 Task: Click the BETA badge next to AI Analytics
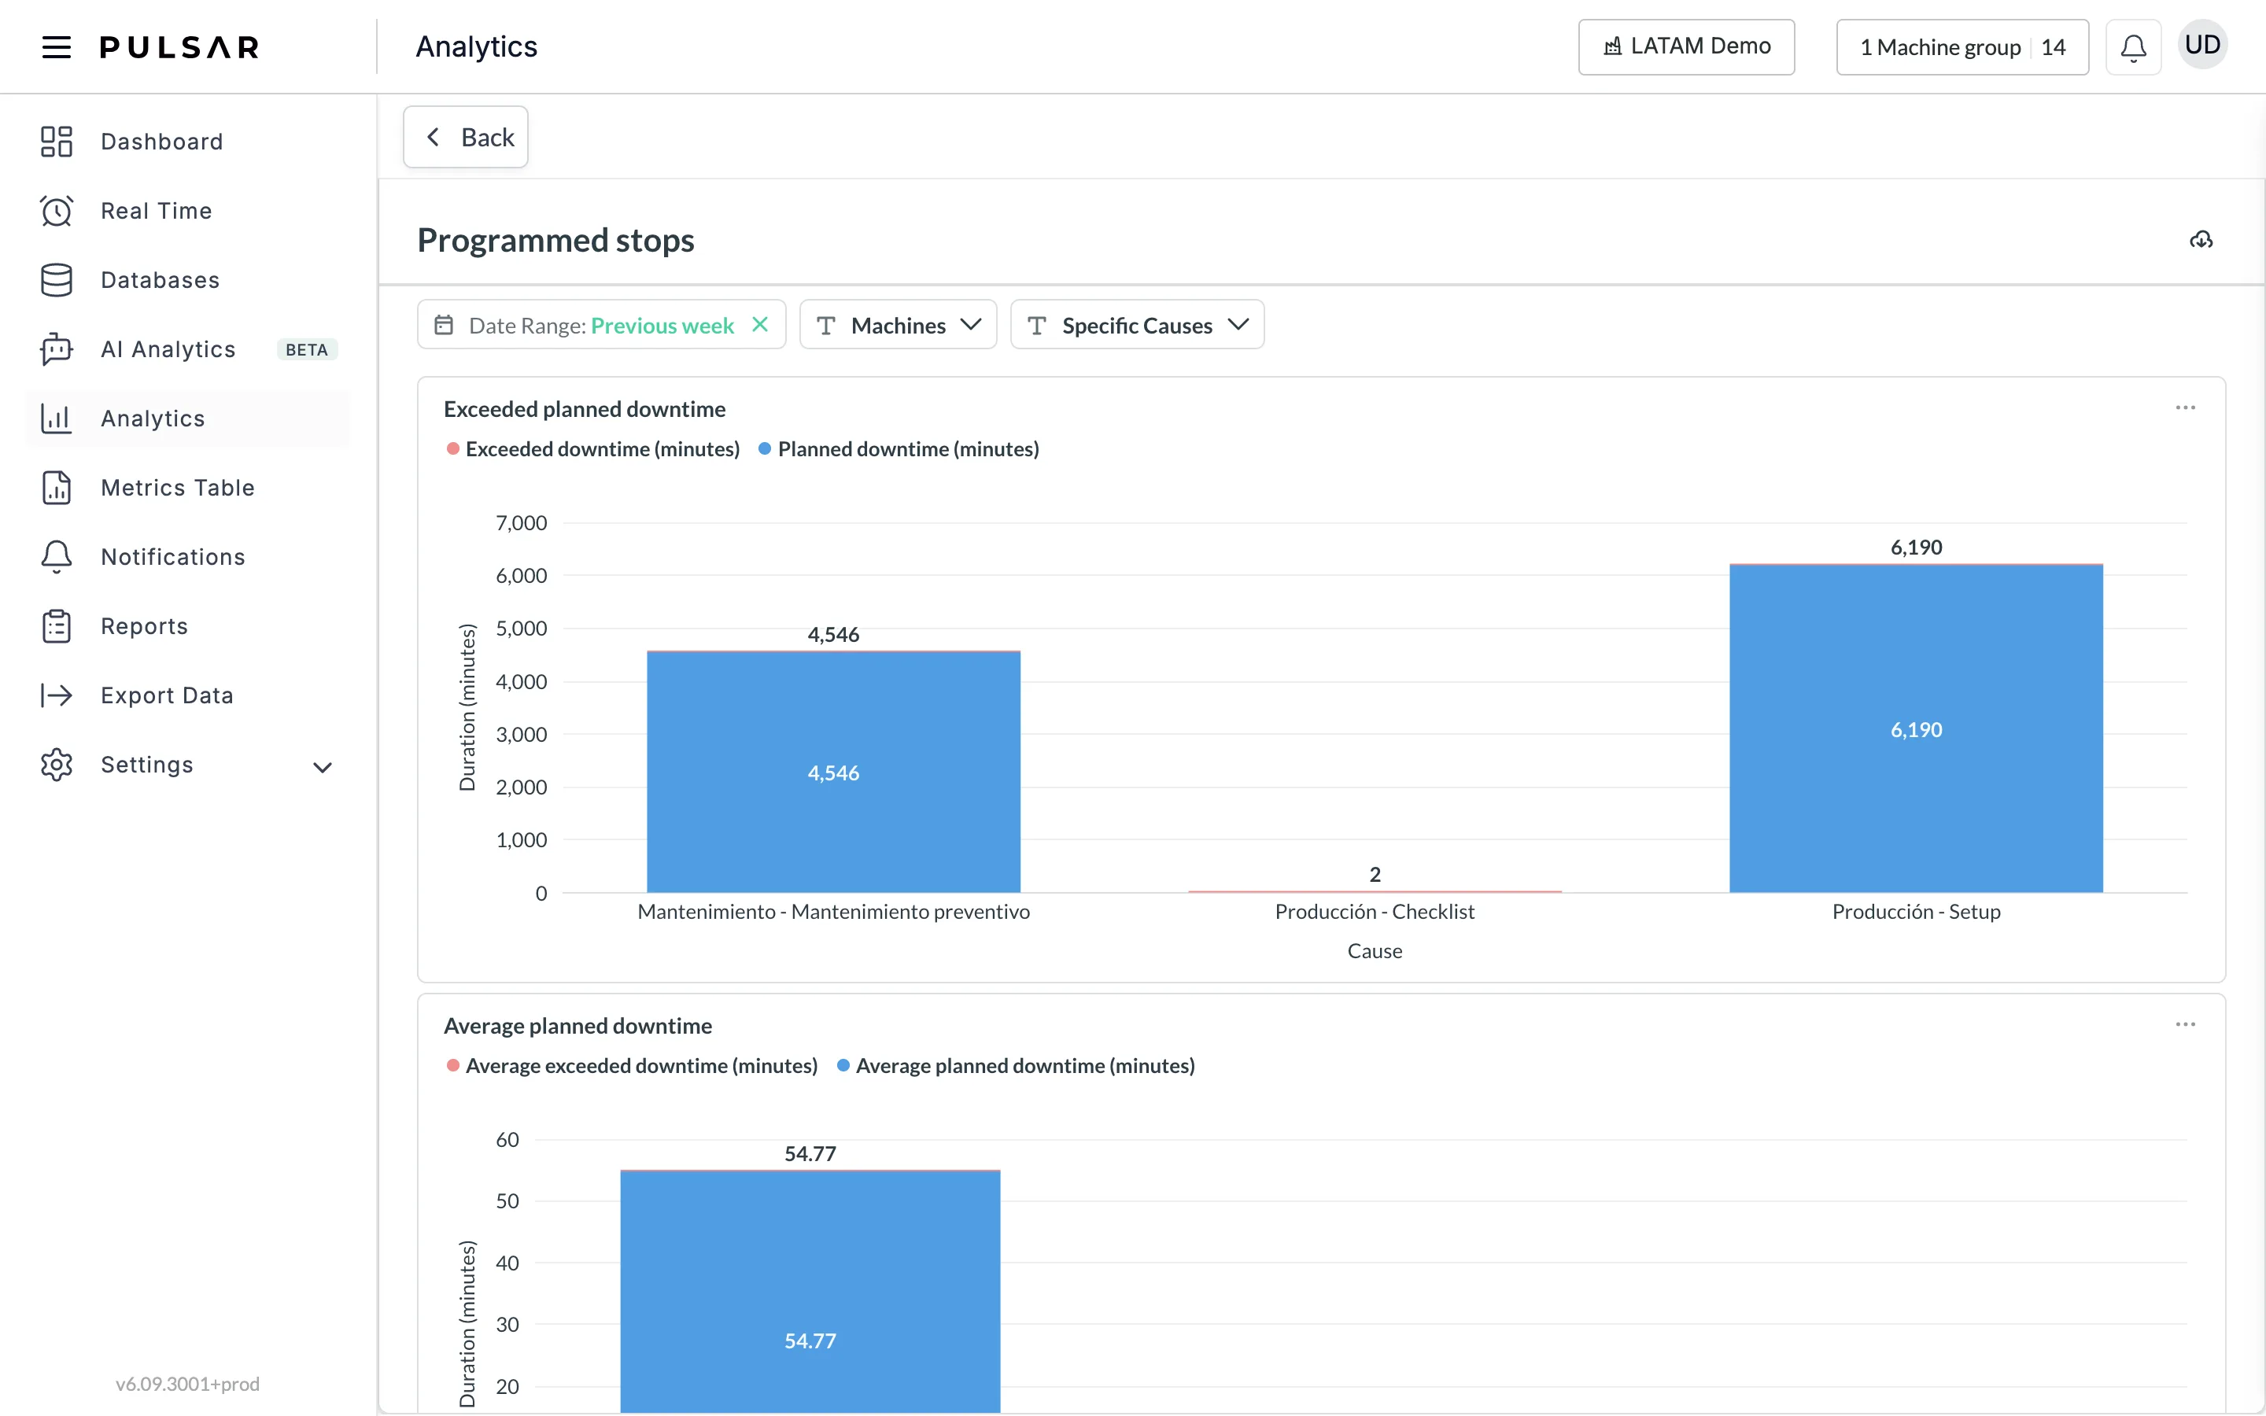click(x=307, y=349)
